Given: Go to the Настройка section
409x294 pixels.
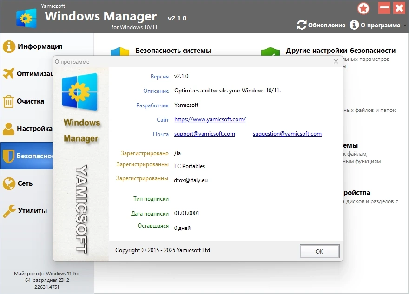Looking at the screenshot, I should click(x=26, y=129).
